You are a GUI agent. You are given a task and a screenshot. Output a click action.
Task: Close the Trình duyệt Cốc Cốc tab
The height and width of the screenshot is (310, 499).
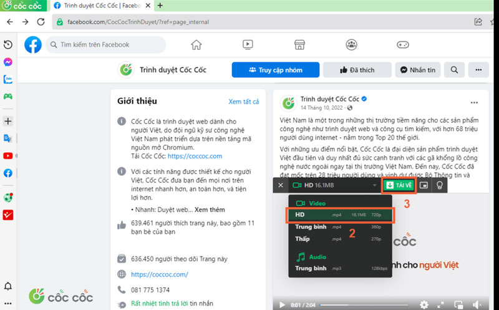(148, 6)
